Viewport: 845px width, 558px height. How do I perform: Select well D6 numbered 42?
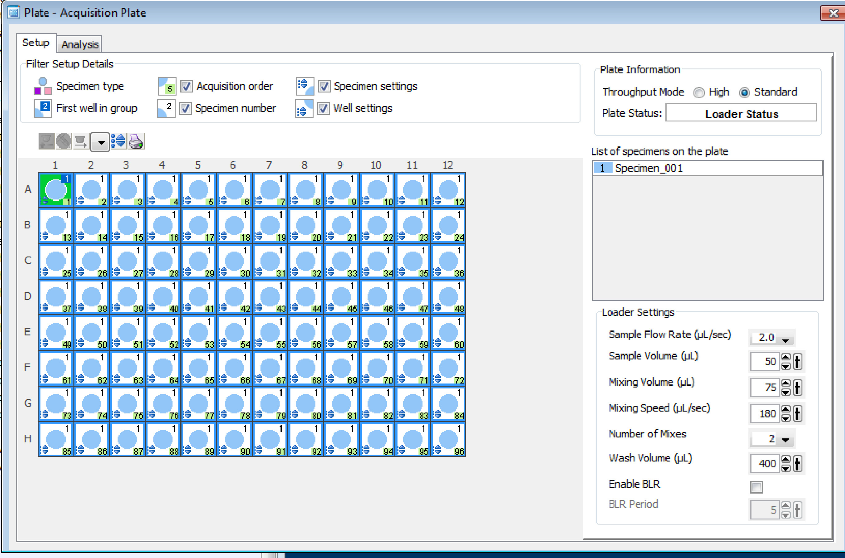(x=234, y=297)
